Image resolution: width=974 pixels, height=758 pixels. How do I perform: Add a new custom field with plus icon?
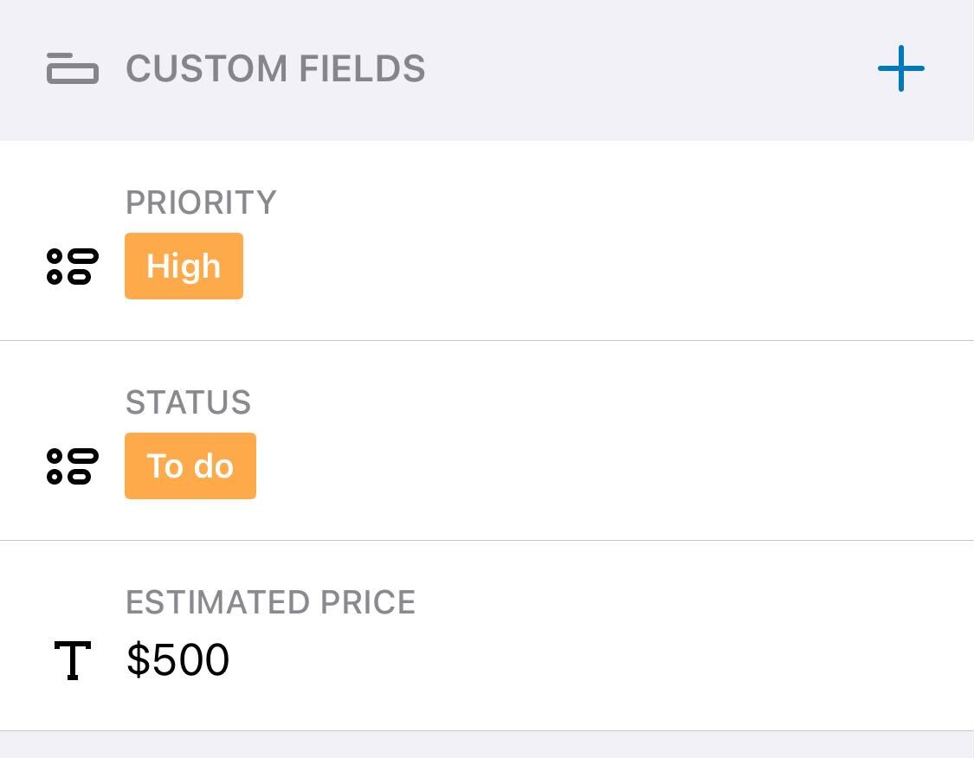pos(900,68)
